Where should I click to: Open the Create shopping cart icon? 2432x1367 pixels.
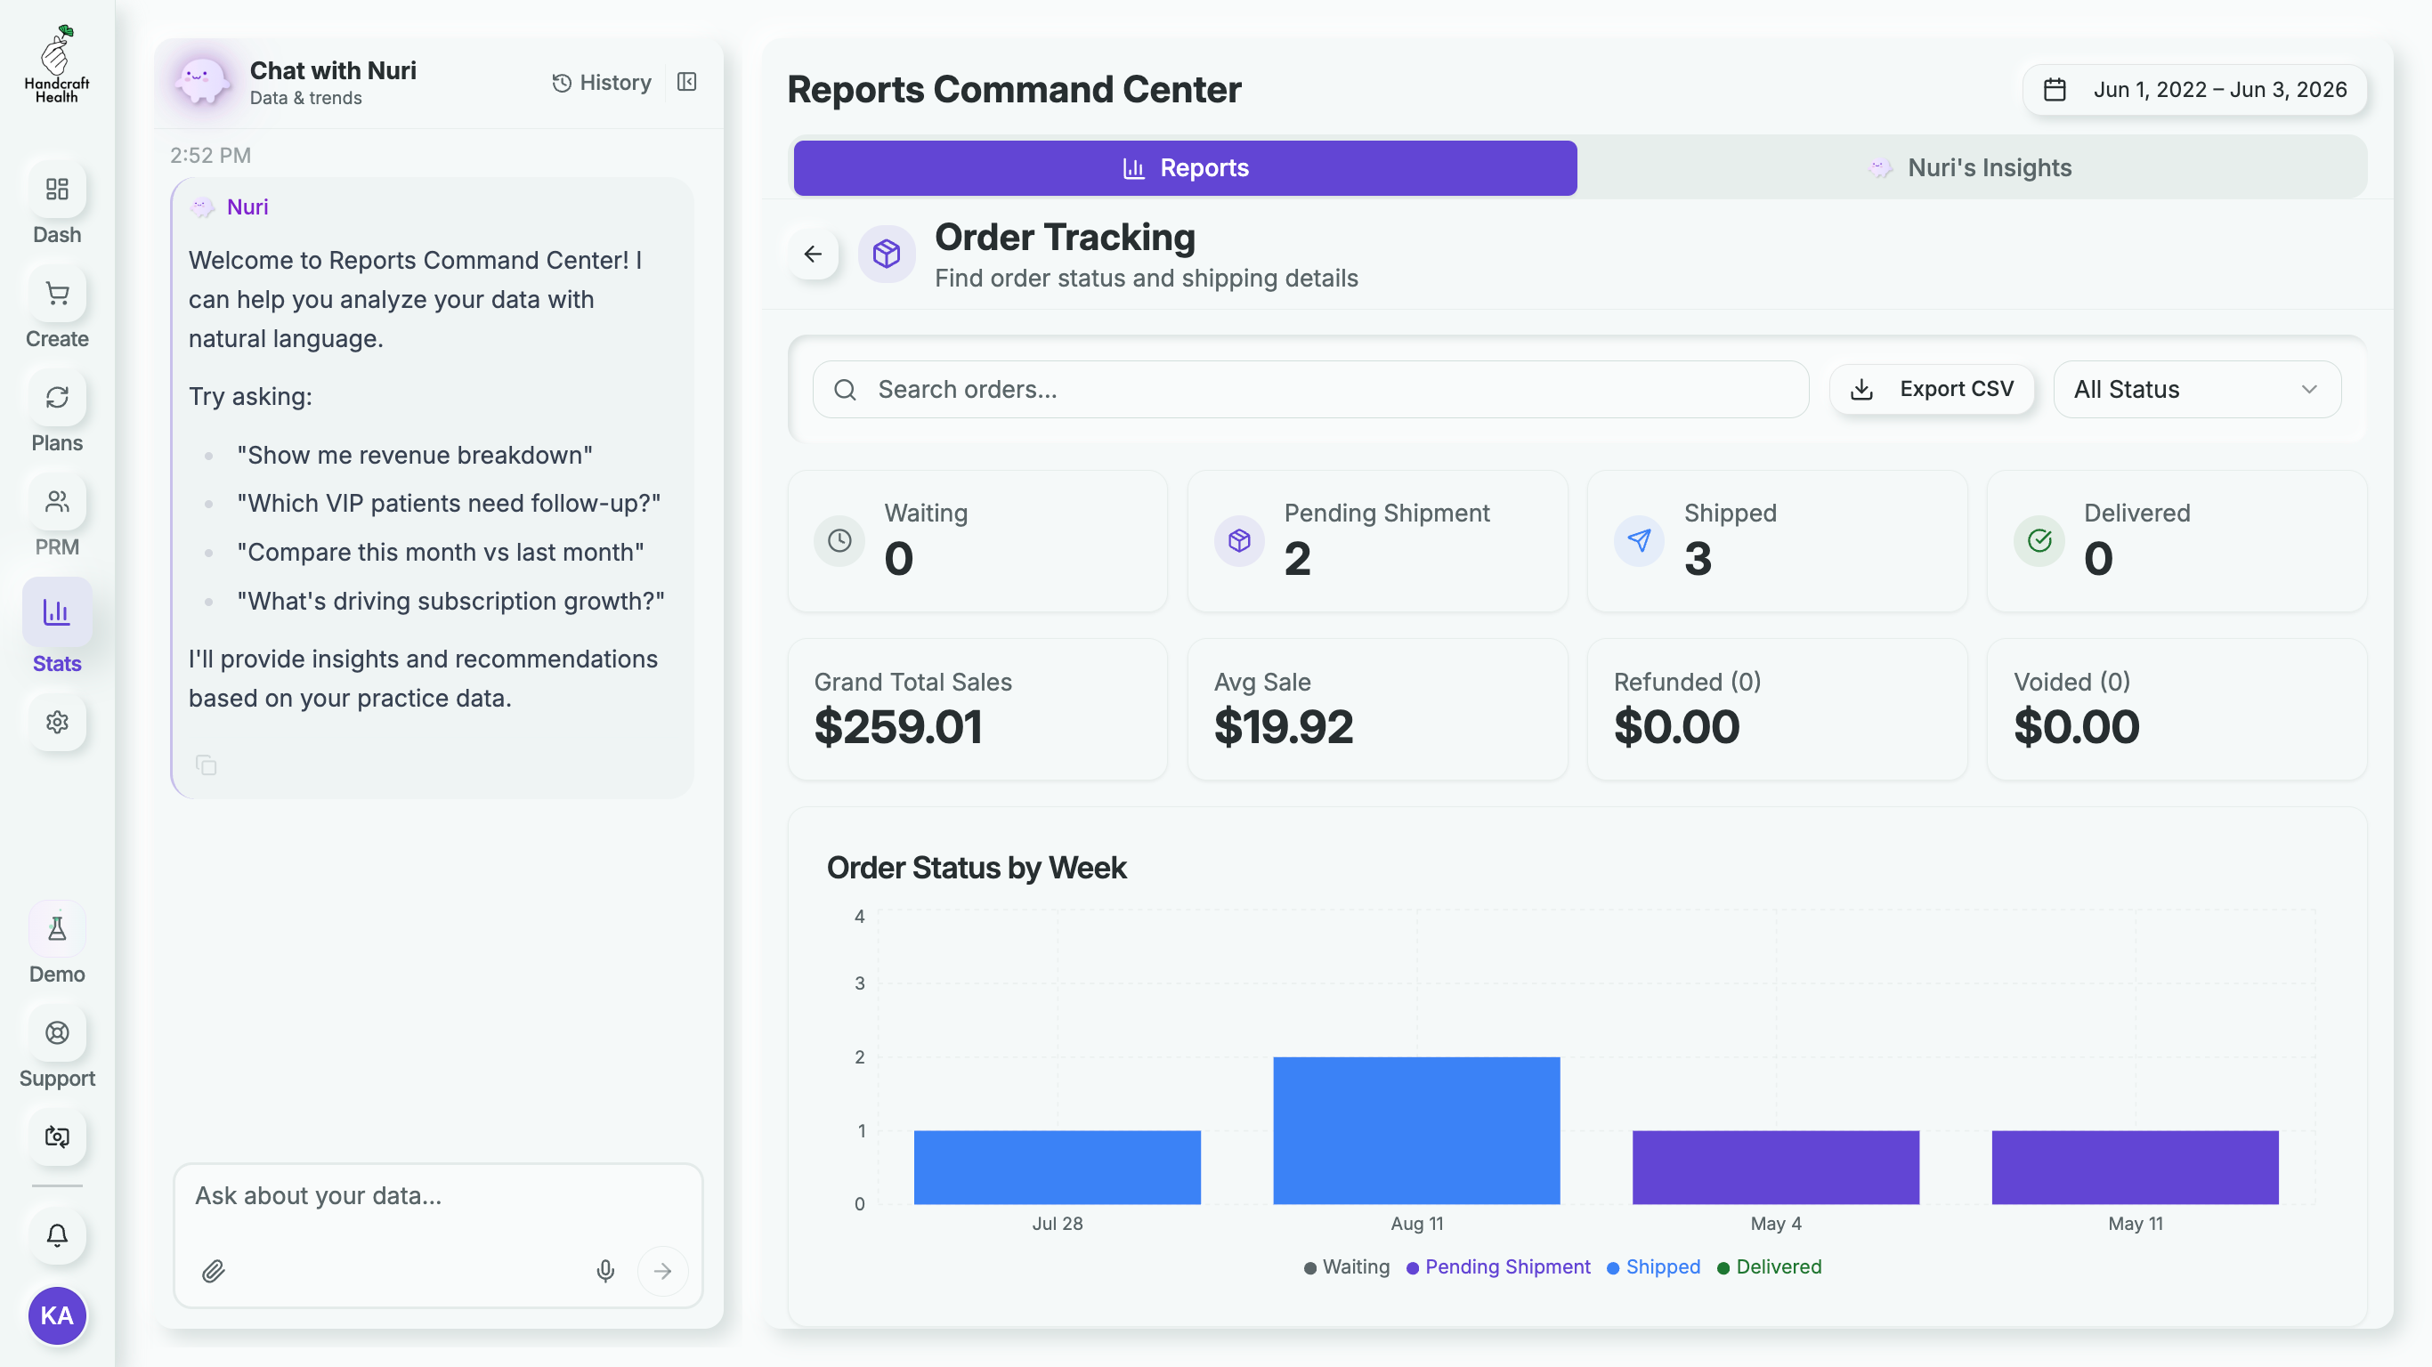tap(57, 295)
